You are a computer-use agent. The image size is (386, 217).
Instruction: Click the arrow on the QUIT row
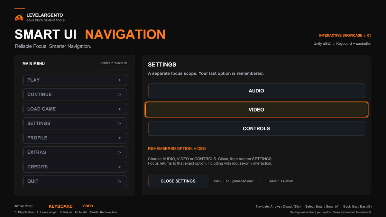(x=120, y=181)
